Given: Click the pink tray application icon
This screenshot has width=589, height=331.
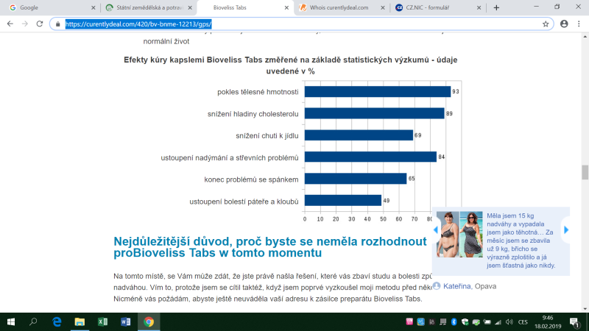Looking at the screenshot, I should coord(409,321).
